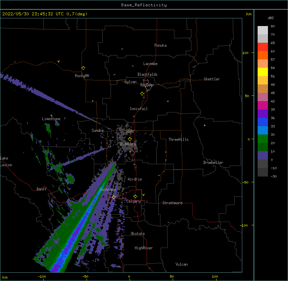Click the -30 dBZ value on legend
Viewport: 288px width, 281px height.
click(x=274, y=176)
